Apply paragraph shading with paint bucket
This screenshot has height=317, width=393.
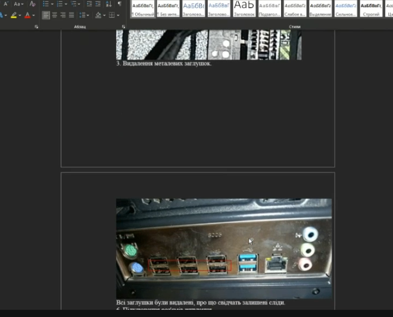[98, 15]
